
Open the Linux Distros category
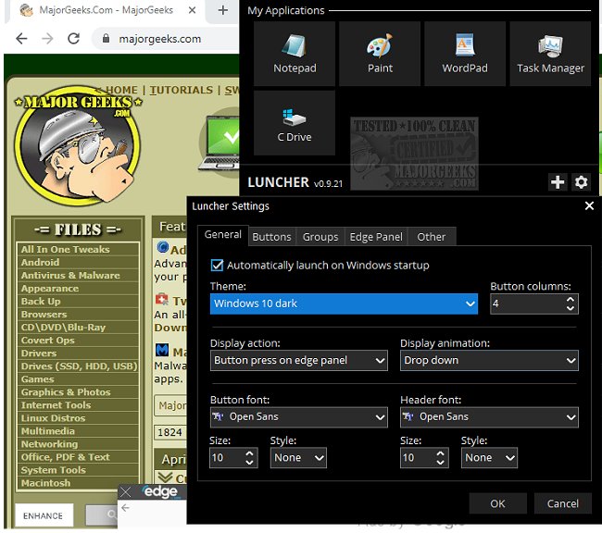[x=78, y=418]
